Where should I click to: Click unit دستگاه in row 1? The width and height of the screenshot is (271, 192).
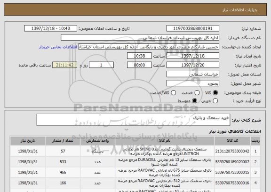(97, 151)
